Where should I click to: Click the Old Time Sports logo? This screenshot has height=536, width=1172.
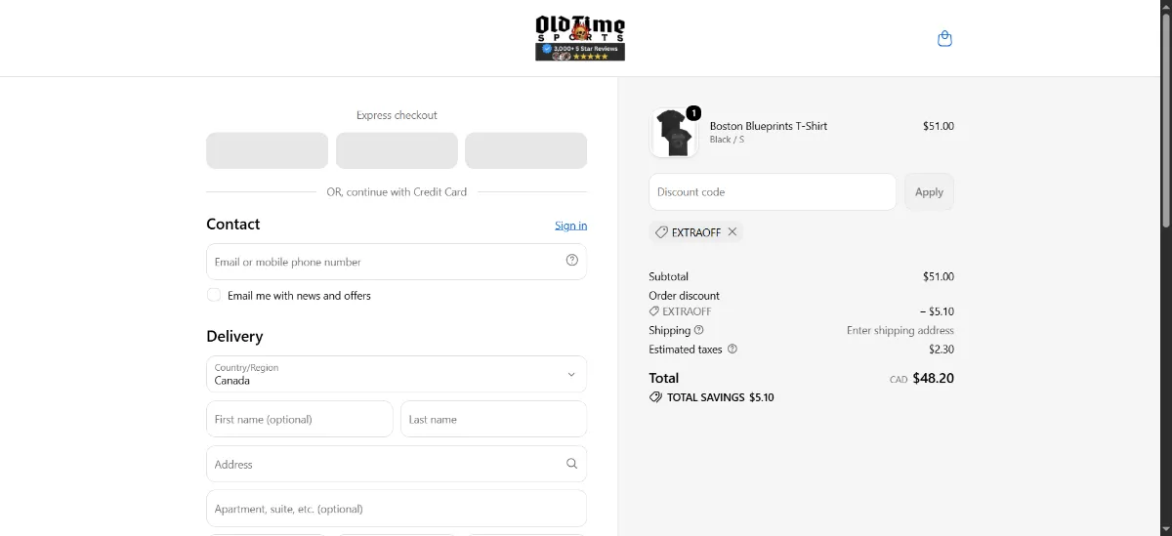tap(580, 38)
